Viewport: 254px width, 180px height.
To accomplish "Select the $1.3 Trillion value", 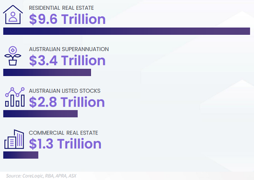I will (x=65, y=144).
